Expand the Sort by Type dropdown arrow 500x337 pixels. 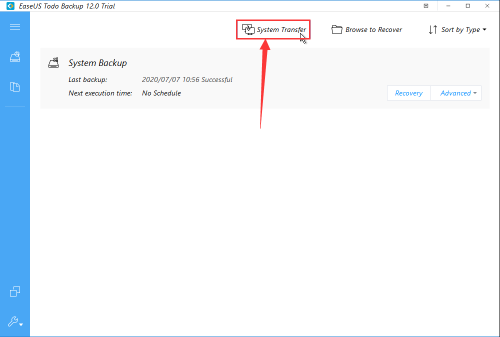click(x=484, y=30)
